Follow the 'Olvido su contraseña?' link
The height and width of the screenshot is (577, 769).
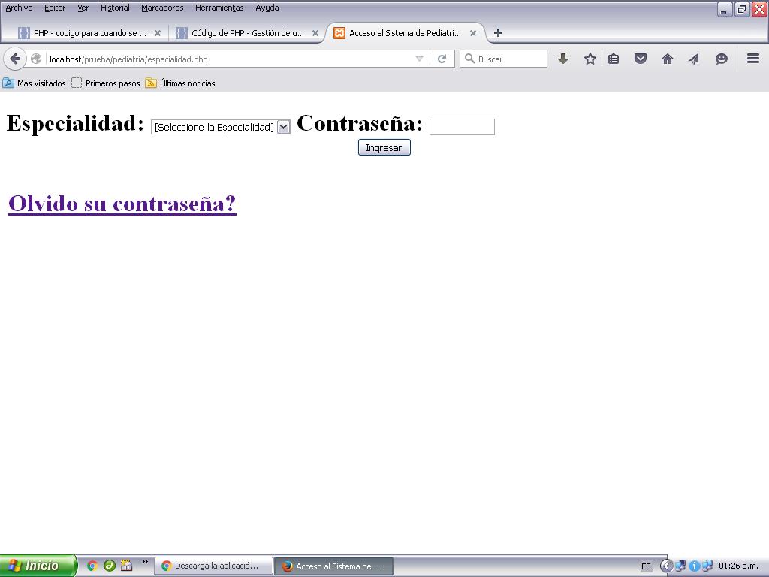(x=122, y=203)
